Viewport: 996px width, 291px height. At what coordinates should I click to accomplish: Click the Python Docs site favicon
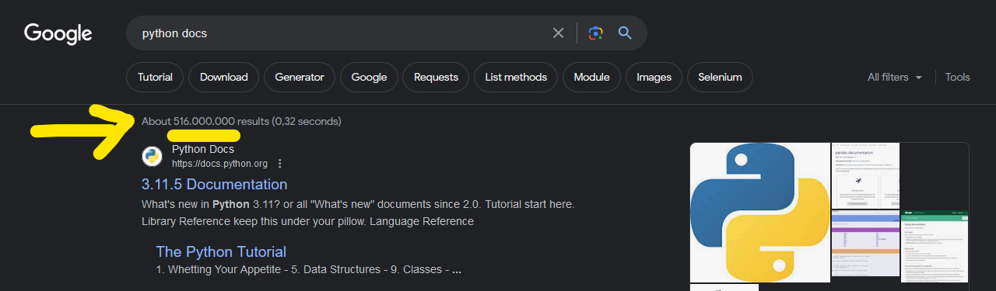tap(152, 156)
